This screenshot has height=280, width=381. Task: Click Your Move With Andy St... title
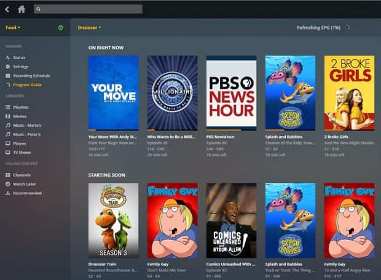tap(112, 137)
